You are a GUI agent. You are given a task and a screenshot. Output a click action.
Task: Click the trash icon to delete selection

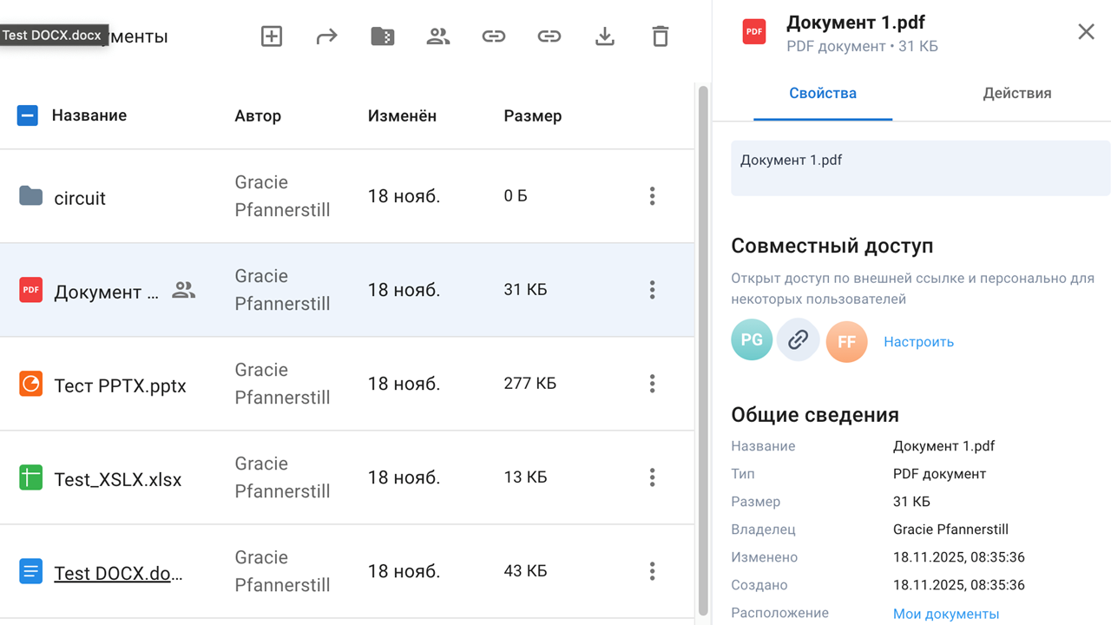tap(660, 36)
